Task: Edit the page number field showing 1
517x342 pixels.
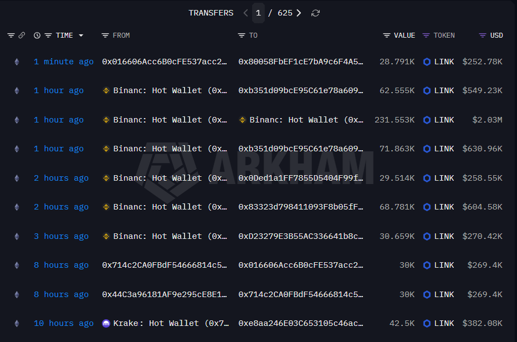Action: [x=258, y=13]
